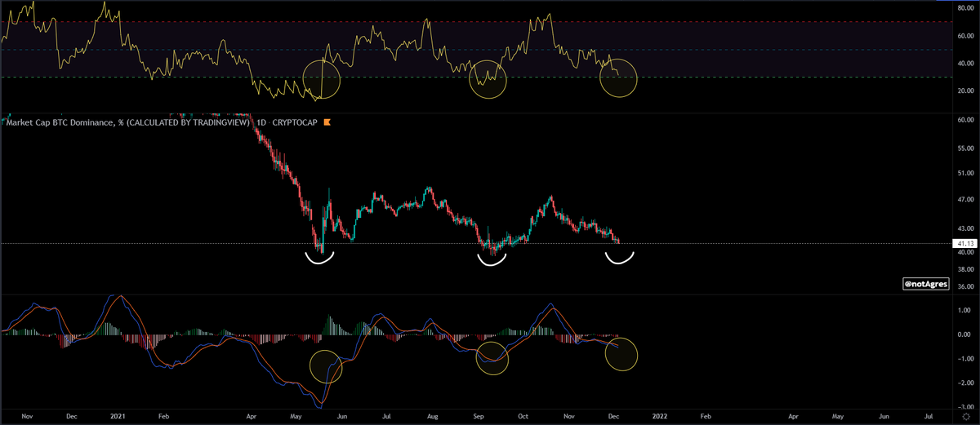The image size is (980, 425).
Task: Click the 0.00 MACD scale label
Action: pos(965,334)
